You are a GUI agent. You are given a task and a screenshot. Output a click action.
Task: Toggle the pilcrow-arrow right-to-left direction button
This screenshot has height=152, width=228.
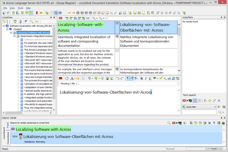coord(136,79)
